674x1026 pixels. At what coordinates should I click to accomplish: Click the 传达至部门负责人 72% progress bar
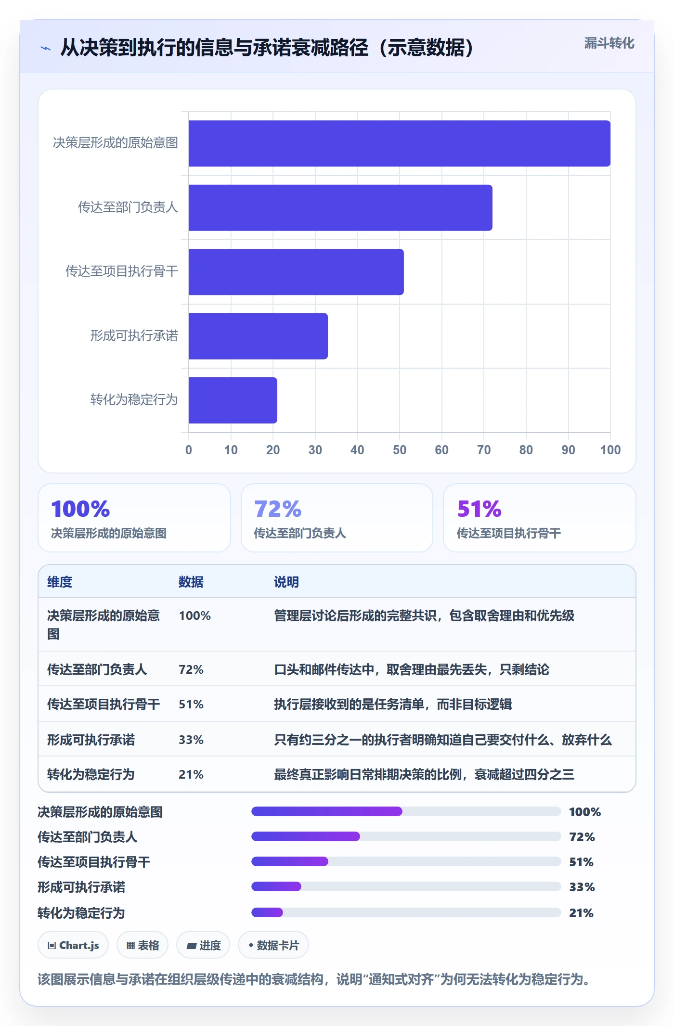(406, 836)
